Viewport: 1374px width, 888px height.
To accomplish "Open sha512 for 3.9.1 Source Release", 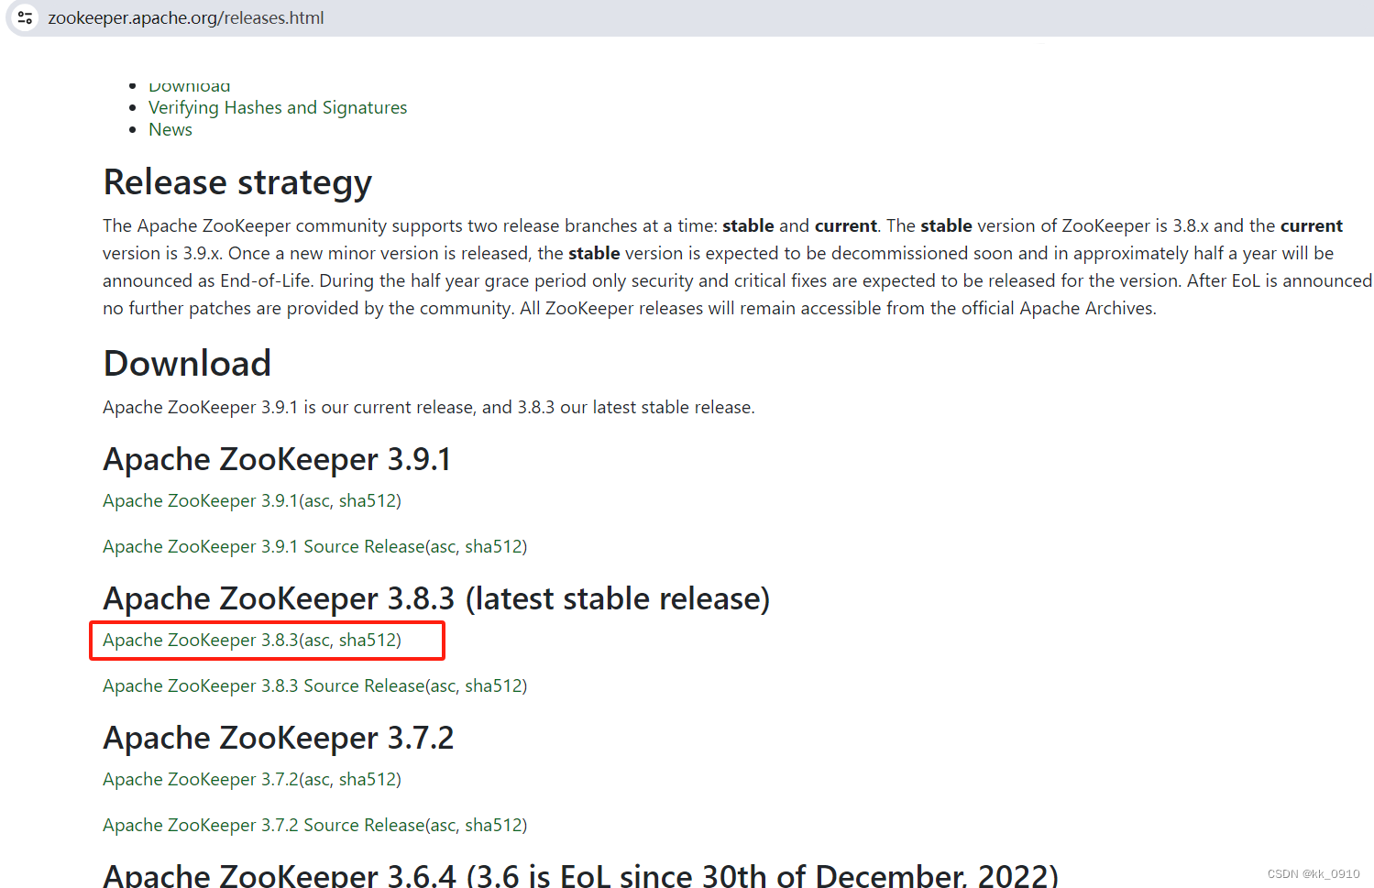I will pos(492,546).
